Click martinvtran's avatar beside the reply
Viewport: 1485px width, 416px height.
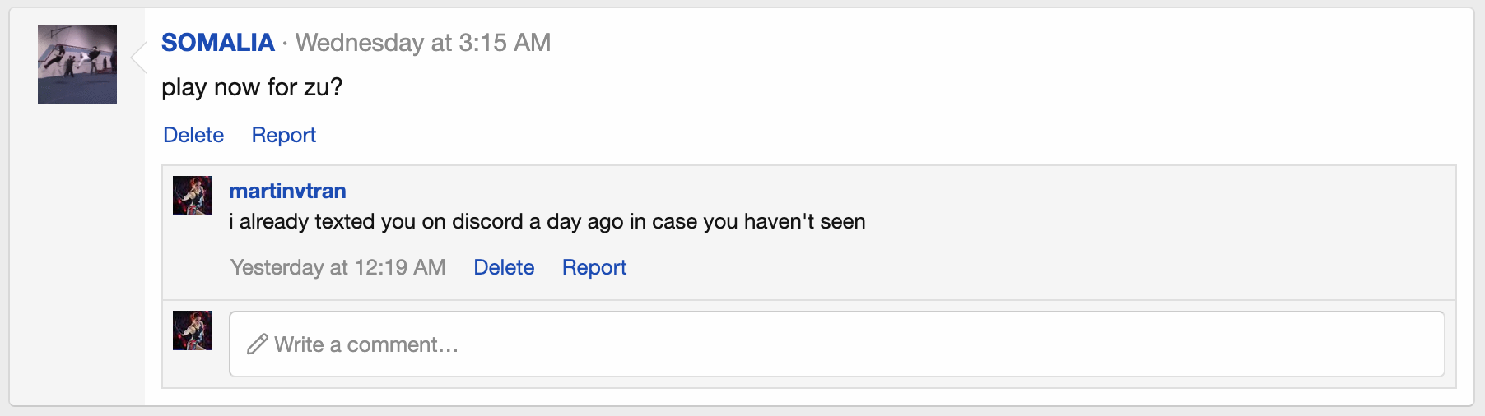(193, 196)
